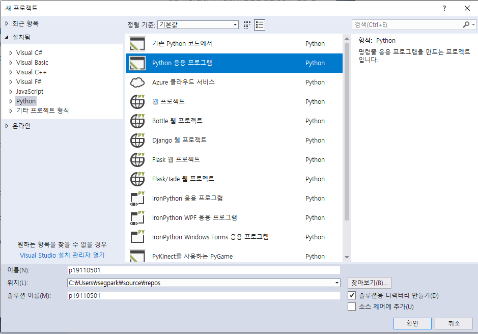Expand the Visual F# node
Image resolution: width=478 pixels, height=334 pixels.
[x=11, y=82]
